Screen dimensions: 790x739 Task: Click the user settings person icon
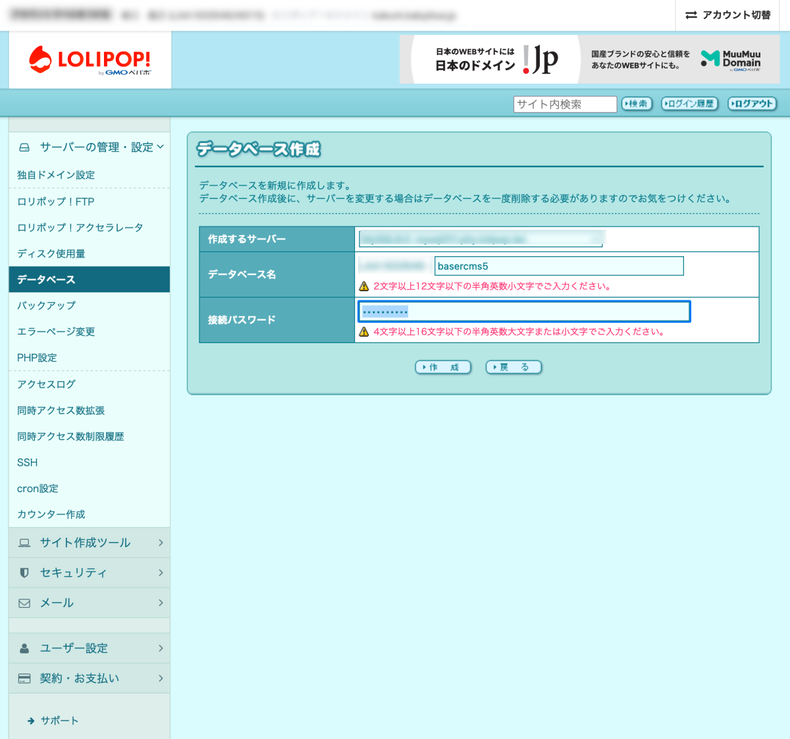[x=24, y=649]
